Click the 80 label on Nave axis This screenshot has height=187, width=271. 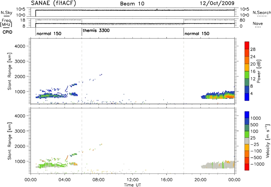pyautogui.click(x=242, y=20)
